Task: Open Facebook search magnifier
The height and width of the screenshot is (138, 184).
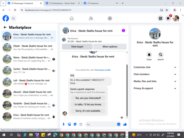Action: (13, 18)
